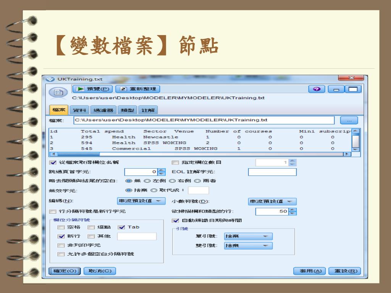This screenshot has width=391, height=293.
Task: Click the purple help question mark icon
Action: 317,89
